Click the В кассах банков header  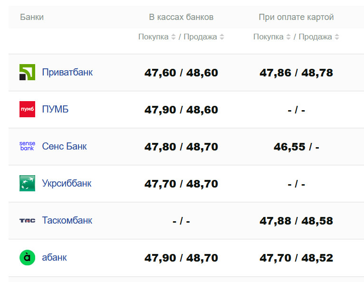point(181,17)
